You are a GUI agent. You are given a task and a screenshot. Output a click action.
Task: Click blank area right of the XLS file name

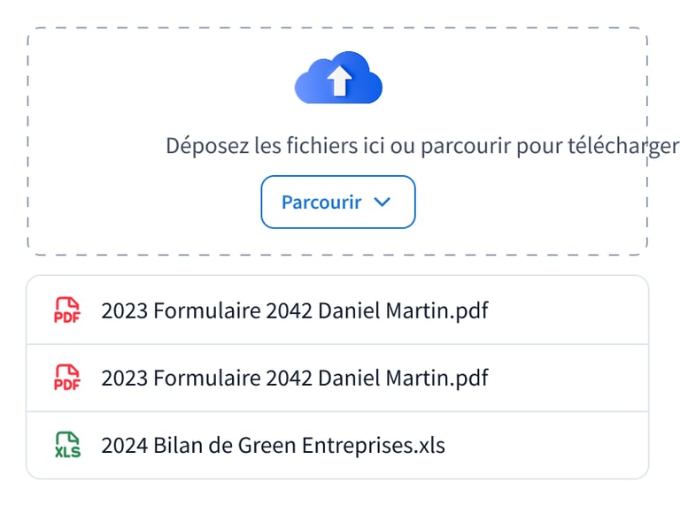point(549,445)
